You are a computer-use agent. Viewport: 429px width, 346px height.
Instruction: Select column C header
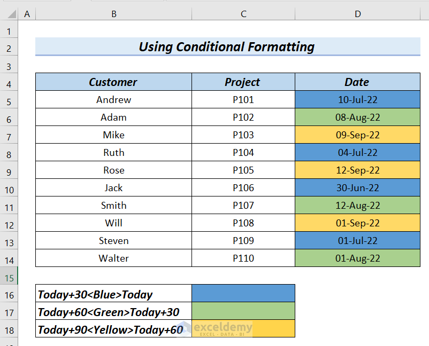[243, 14]
